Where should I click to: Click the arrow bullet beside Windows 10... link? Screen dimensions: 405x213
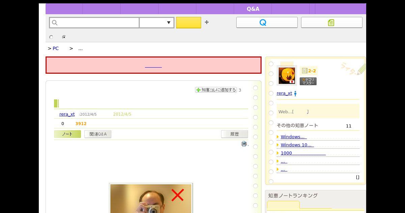[x=278, y=145]
